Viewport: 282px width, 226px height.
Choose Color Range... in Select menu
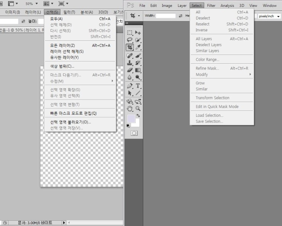tap(222, 60)
